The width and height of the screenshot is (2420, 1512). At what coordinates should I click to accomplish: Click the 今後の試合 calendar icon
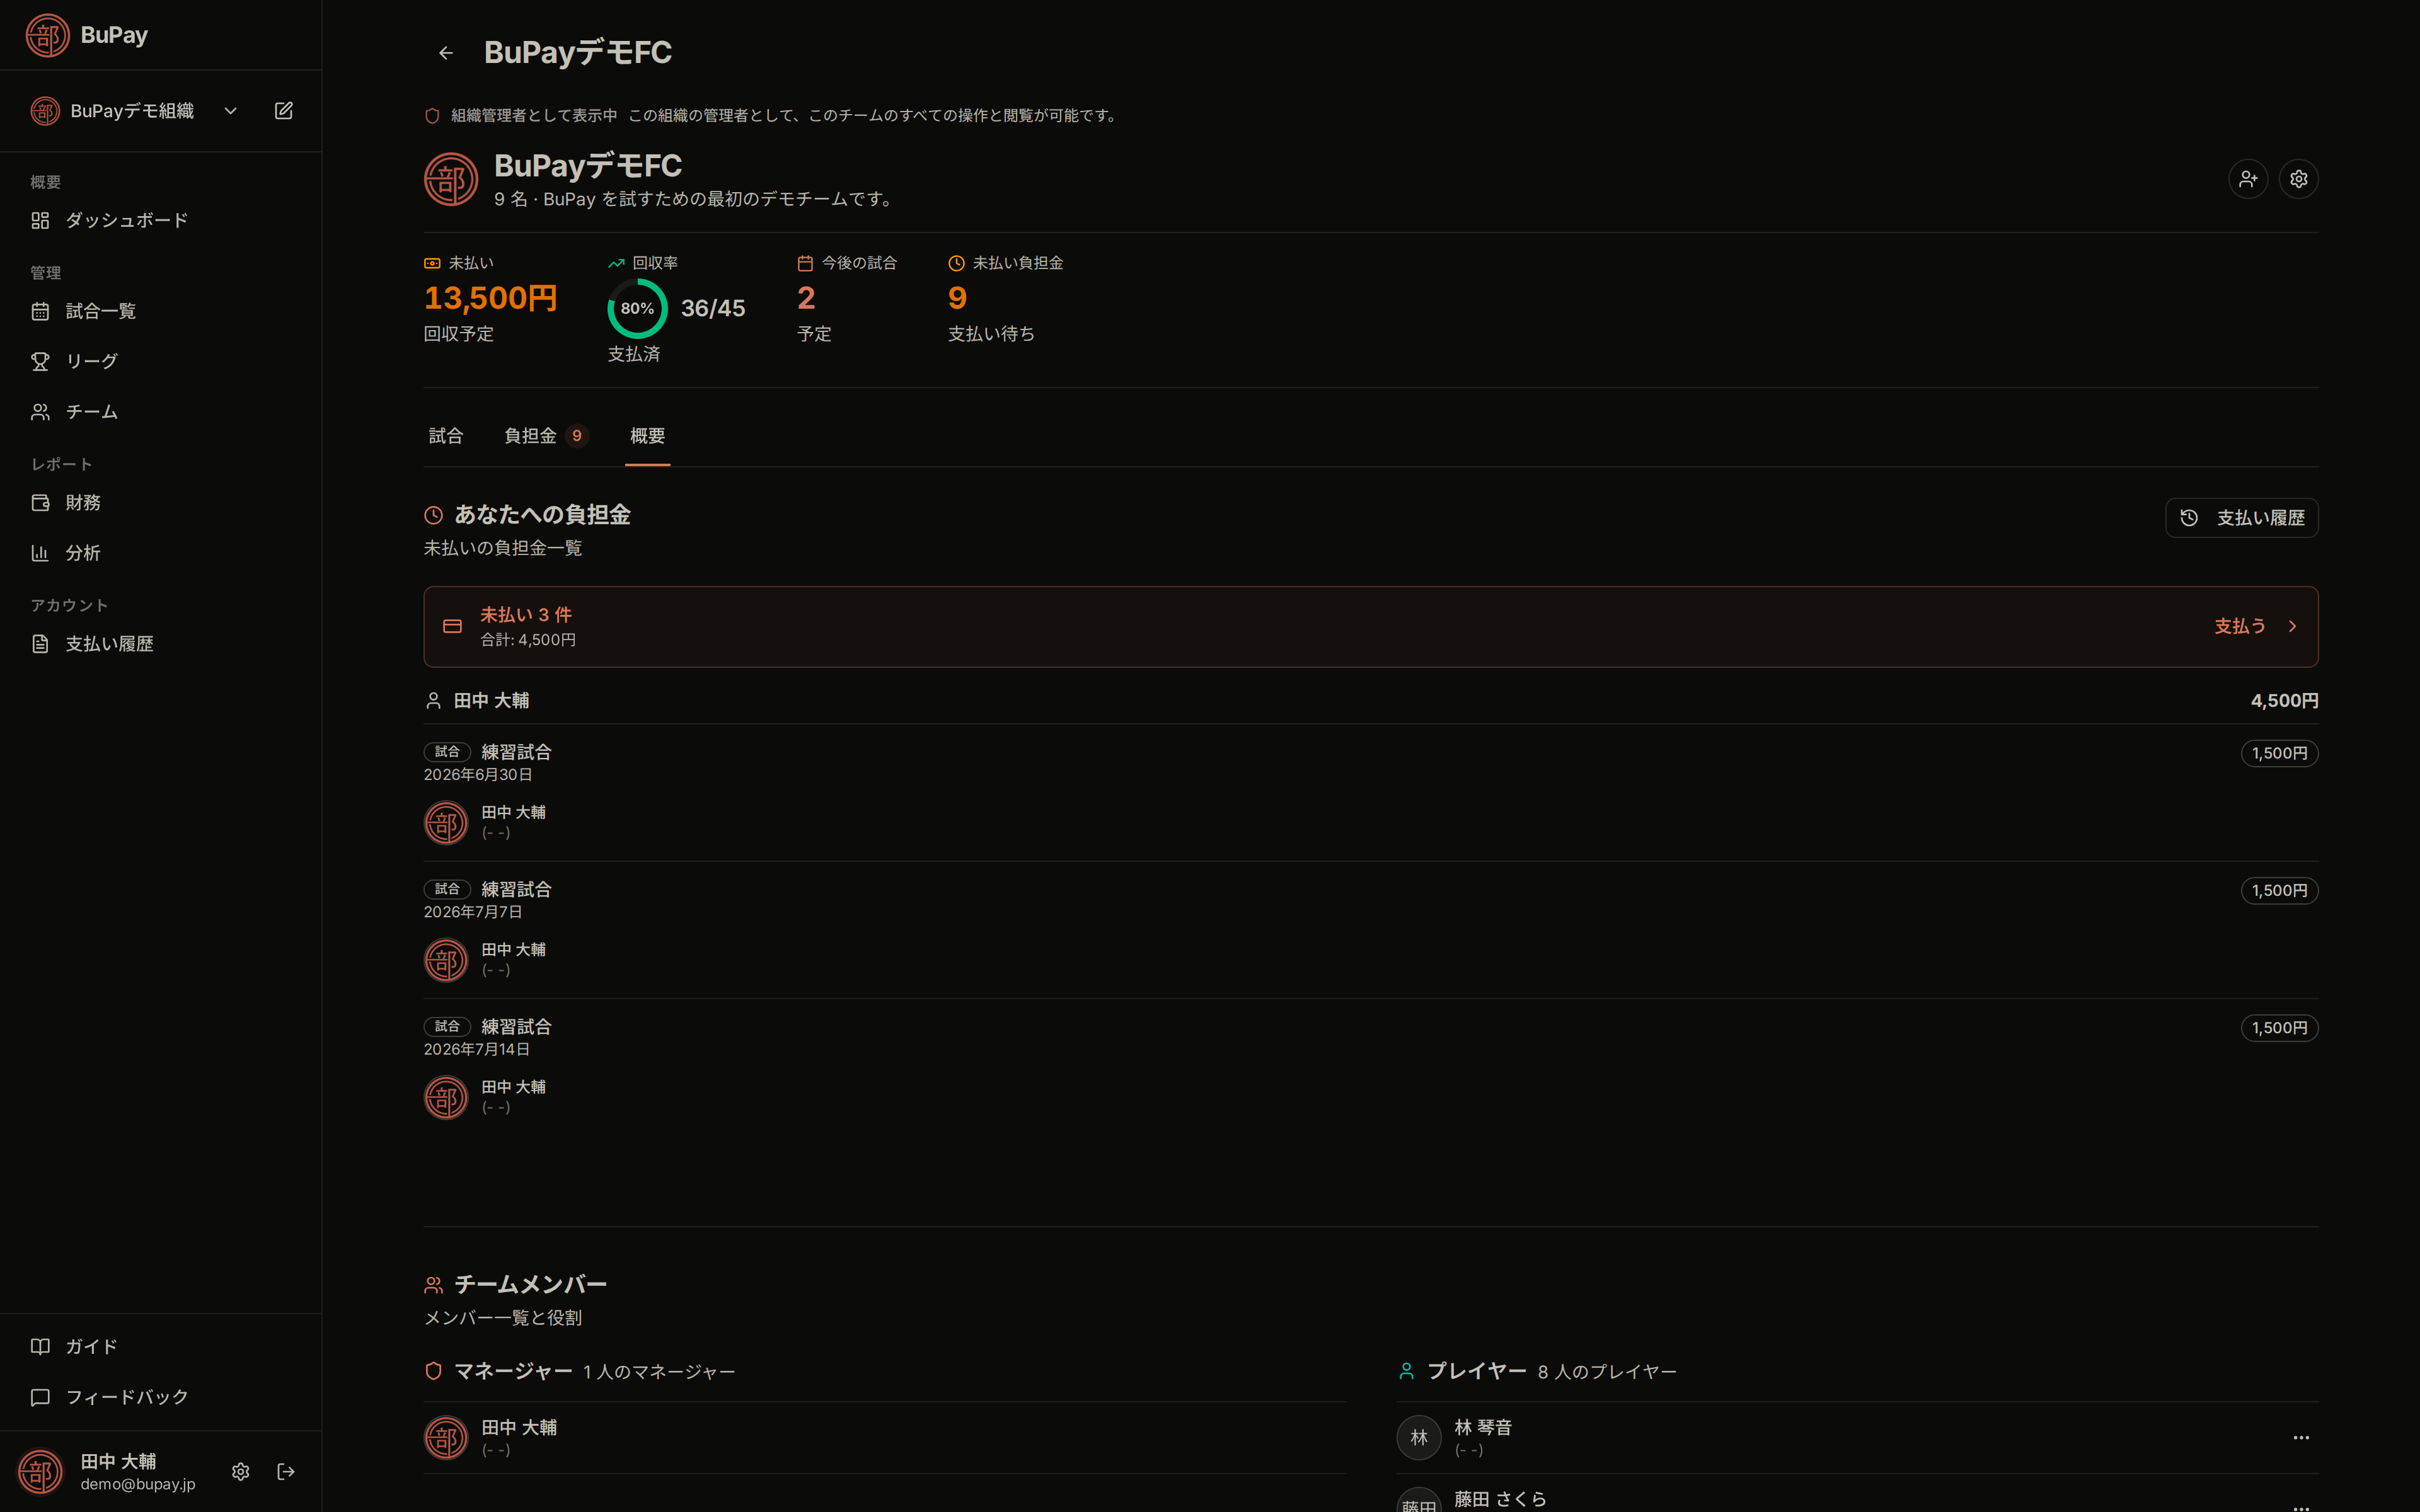tap(805, 263)
